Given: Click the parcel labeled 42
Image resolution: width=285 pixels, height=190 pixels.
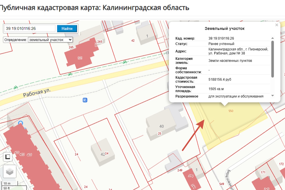Looking at the screenshot, I should (x=102, y=154).
